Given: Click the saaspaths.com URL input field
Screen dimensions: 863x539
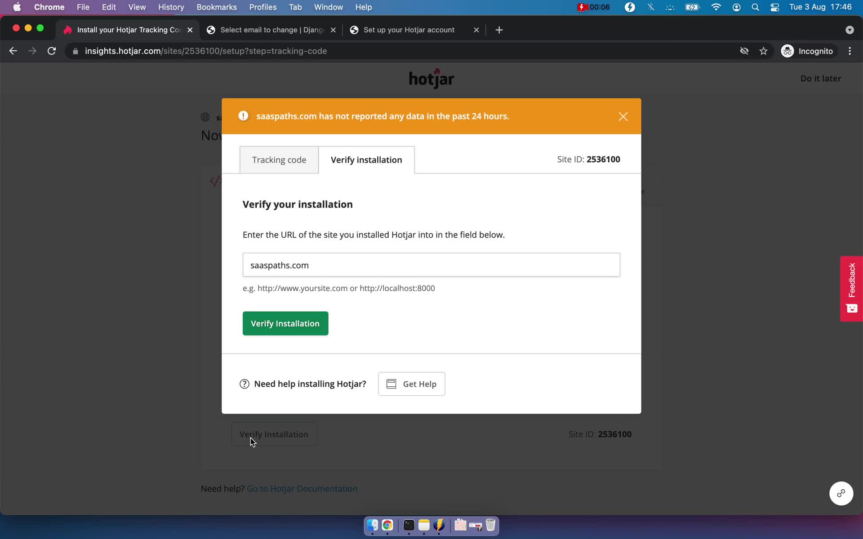Looking at the screenshot, I should [431, 265].
